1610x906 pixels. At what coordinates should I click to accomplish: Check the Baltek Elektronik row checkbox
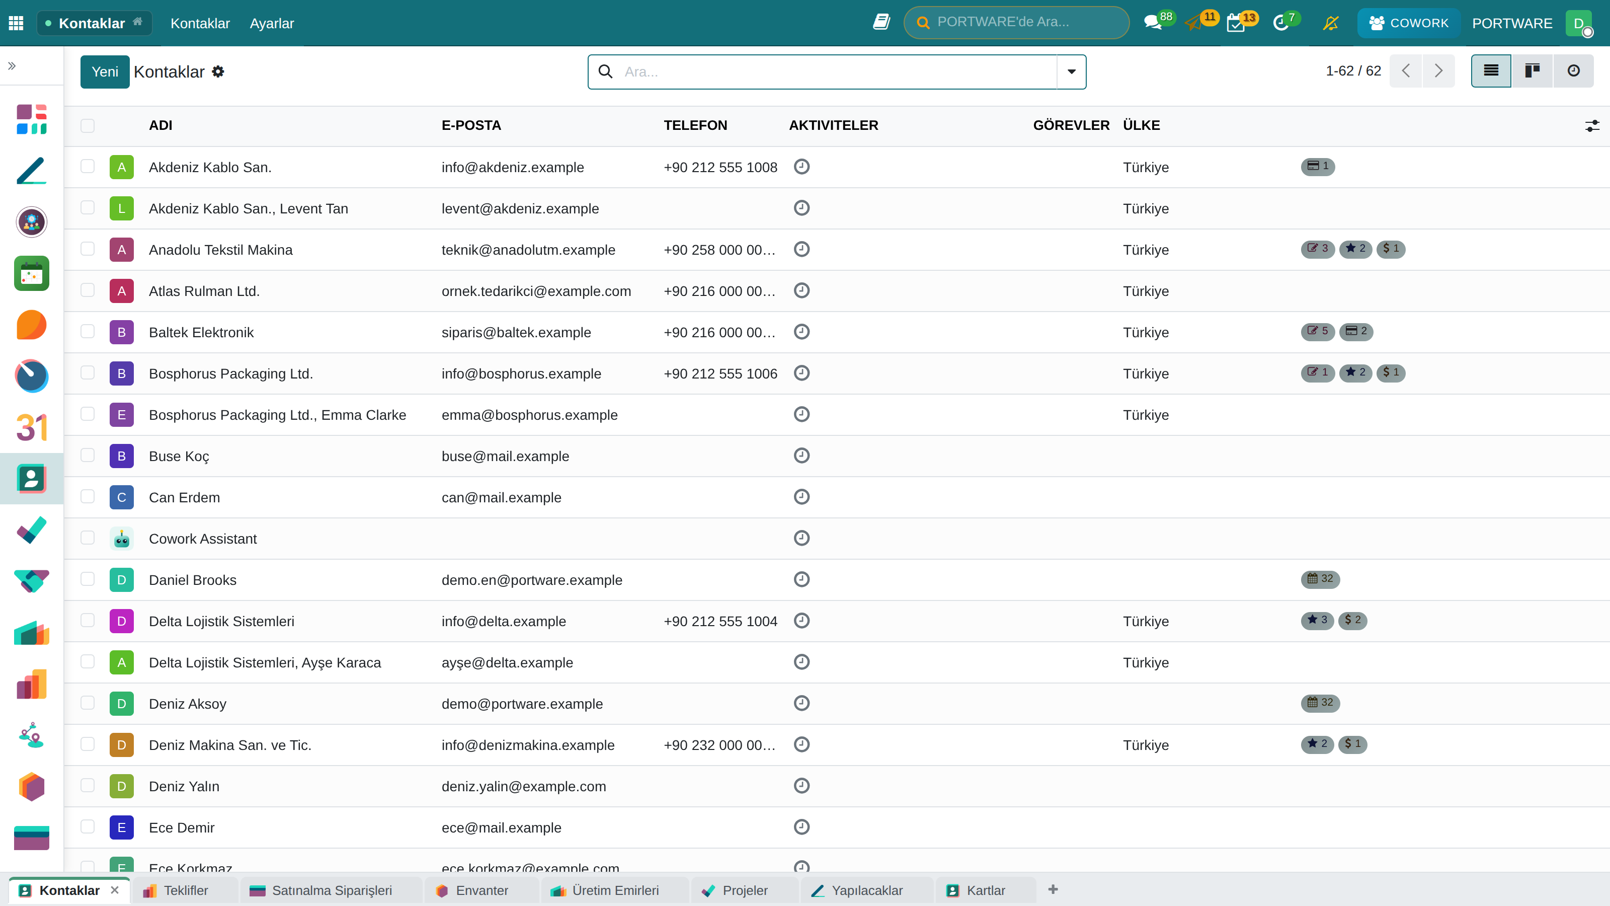pyautogui.click(x=88, y=331)
